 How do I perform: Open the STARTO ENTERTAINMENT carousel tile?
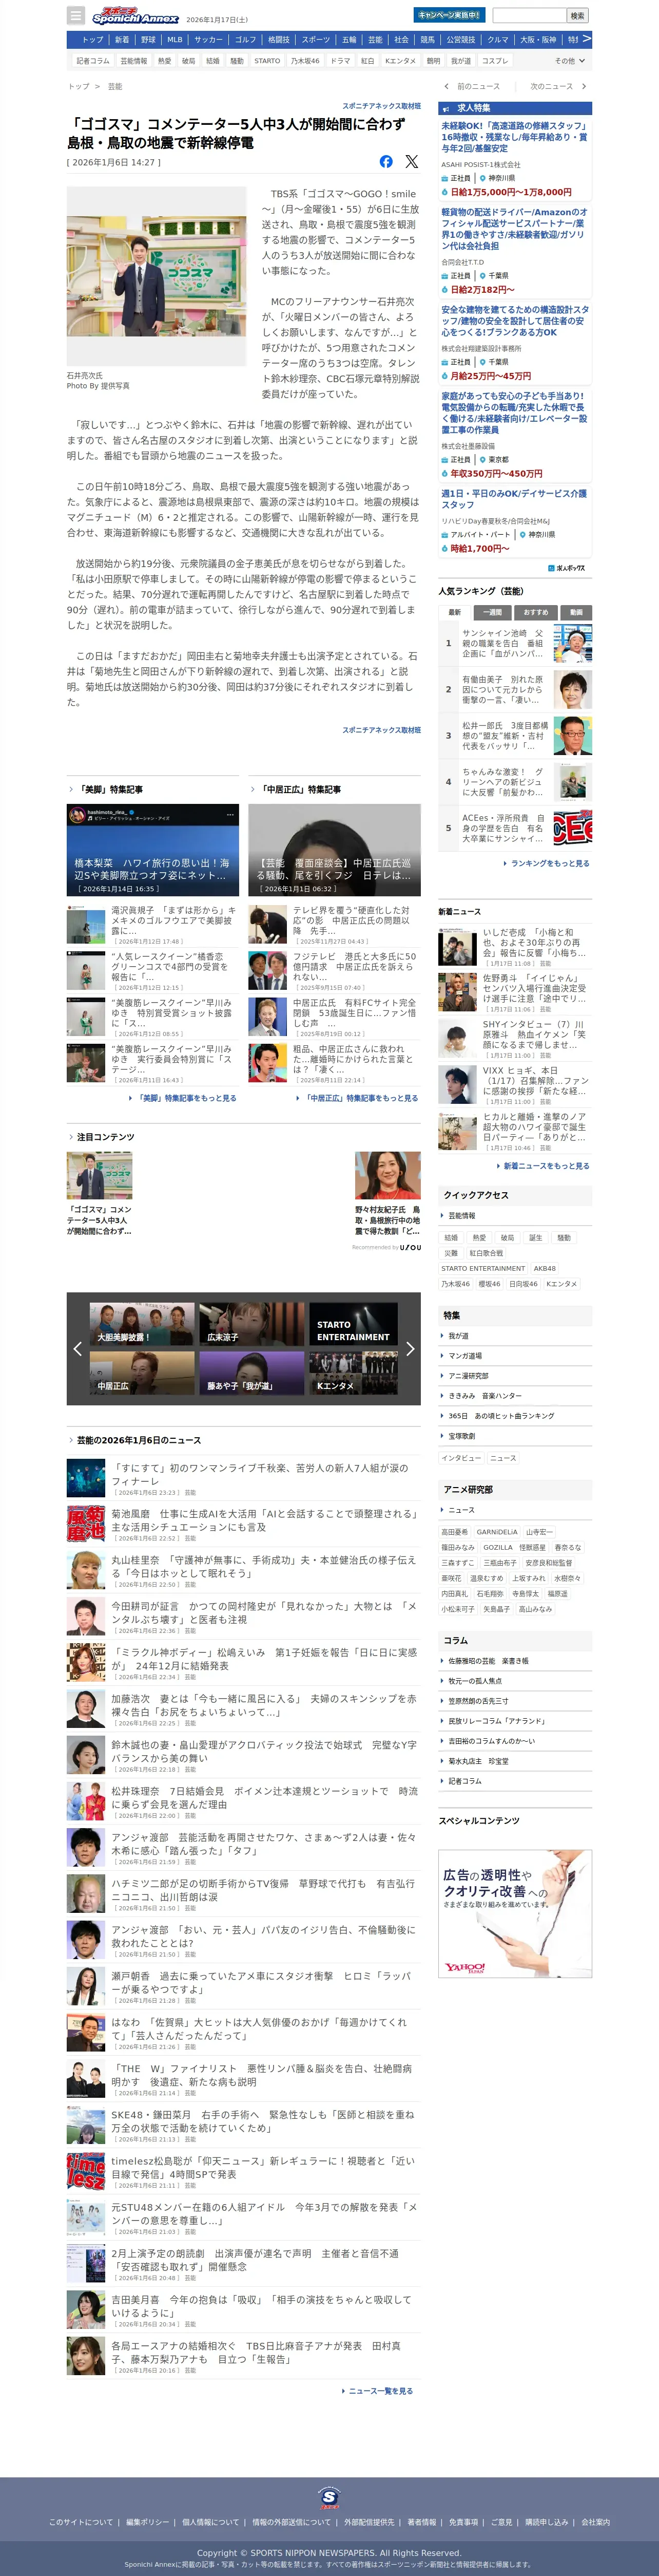pos(354,1324)
